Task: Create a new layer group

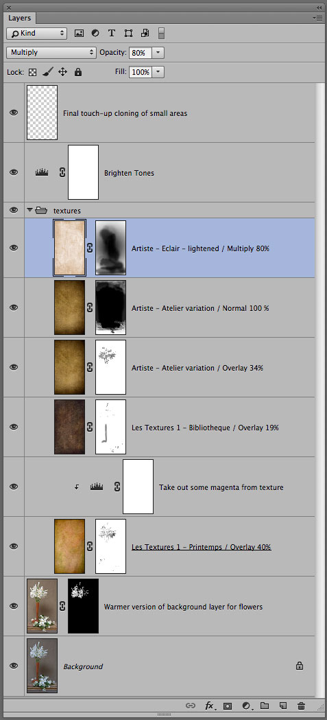Action: 265,706
